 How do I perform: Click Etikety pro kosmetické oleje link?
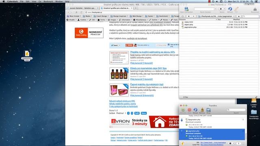(x=148, y=68)
